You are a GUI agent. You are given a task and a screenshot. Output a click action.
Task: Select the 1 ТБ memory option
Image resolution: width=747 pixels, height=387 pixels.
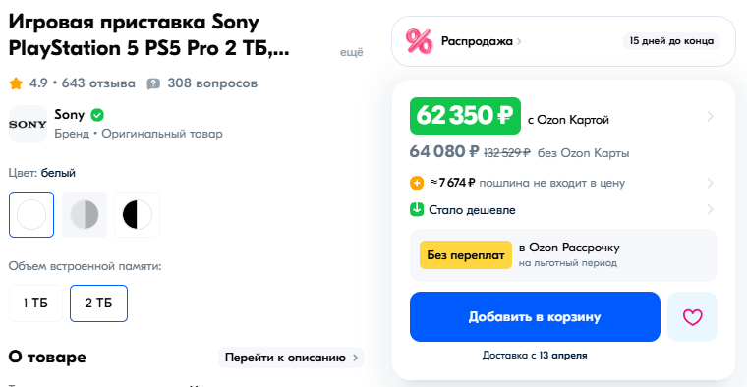[35, 304]
